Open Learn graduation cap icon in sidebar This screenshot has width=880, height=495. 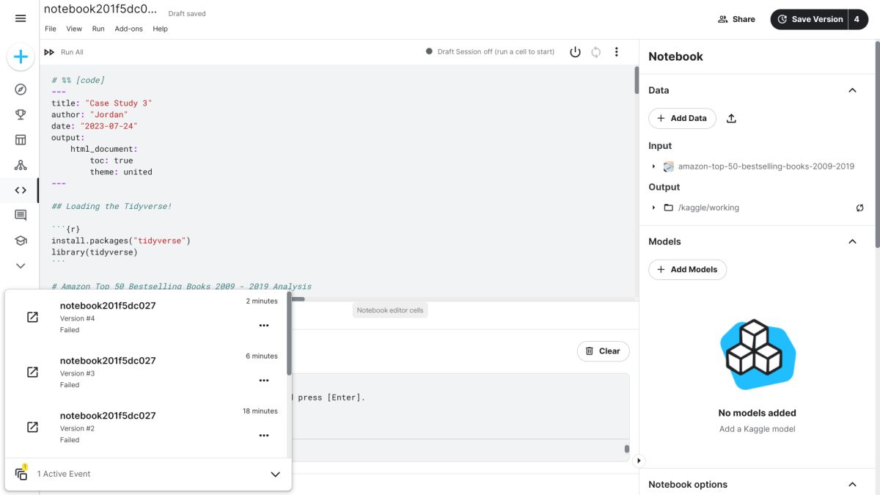click(x=21, y=241)
